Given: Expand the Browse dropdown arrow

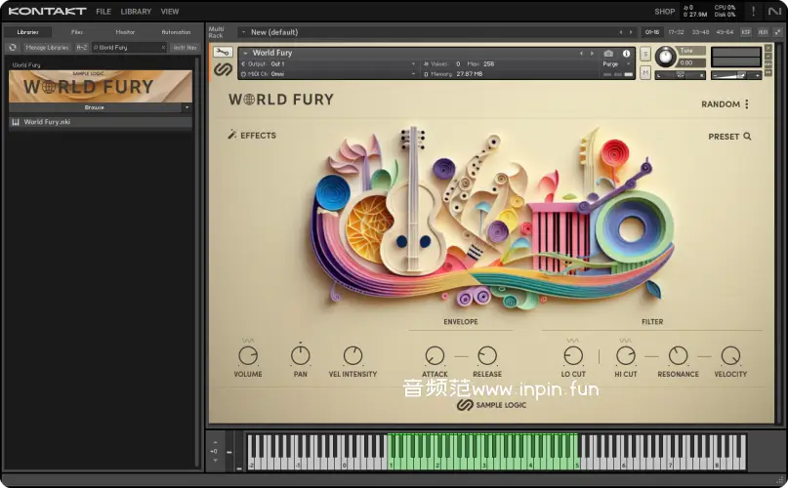Looking at the screenshot, I should 187,107.
